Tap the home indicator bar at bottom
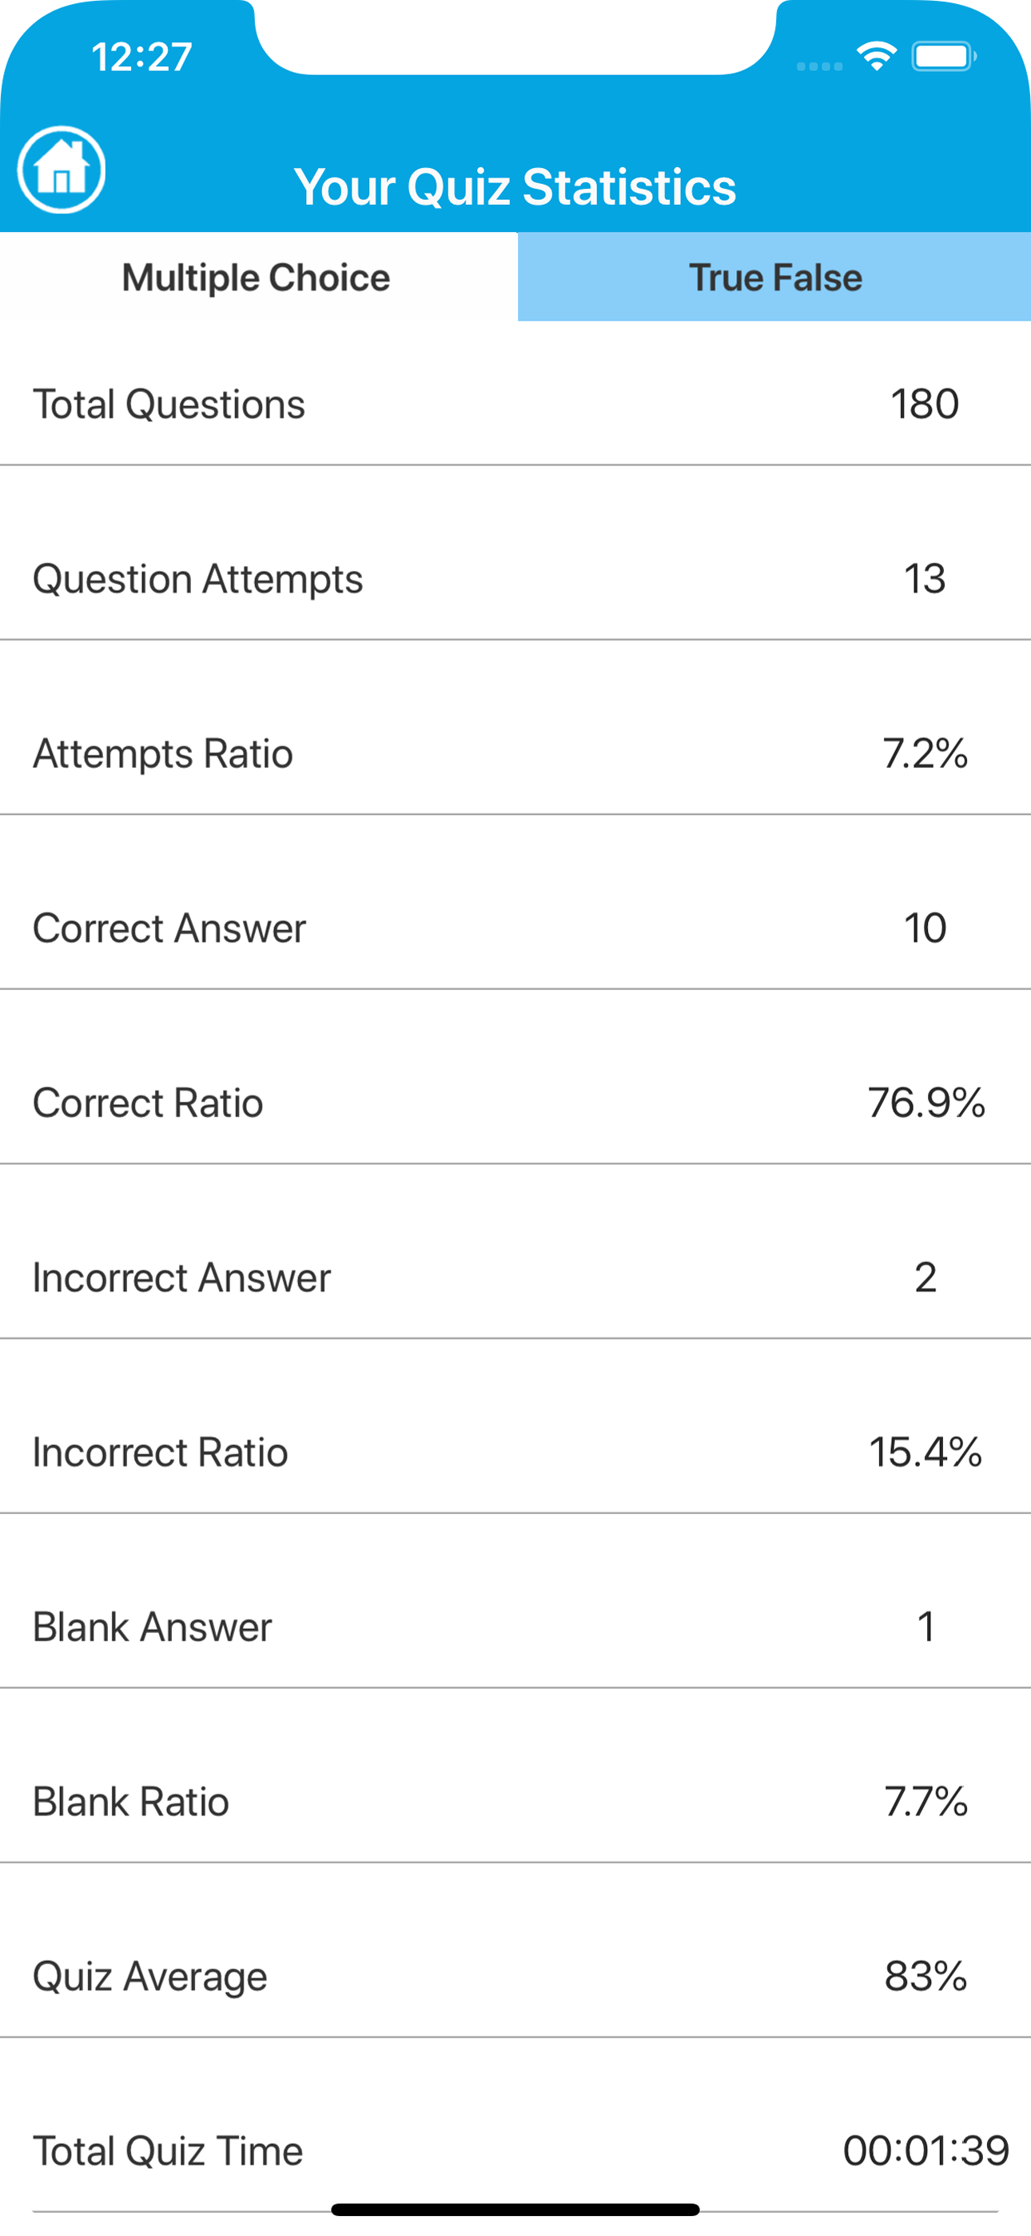The image size is (1031, 2236). click(515, 2209)
